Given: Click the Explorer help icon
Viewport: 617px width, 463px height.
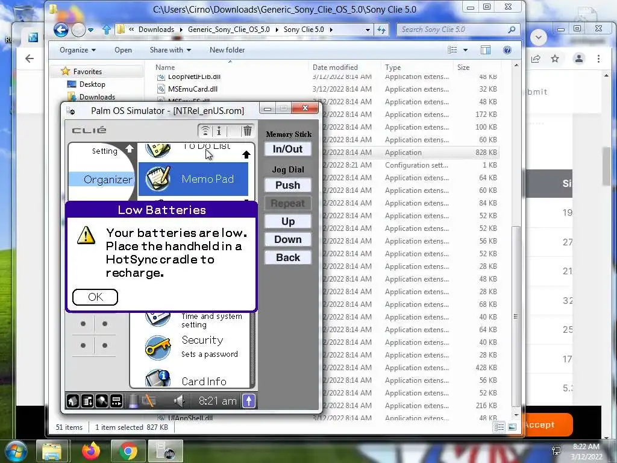Looking at the screenshot, I should click(507, 50).
